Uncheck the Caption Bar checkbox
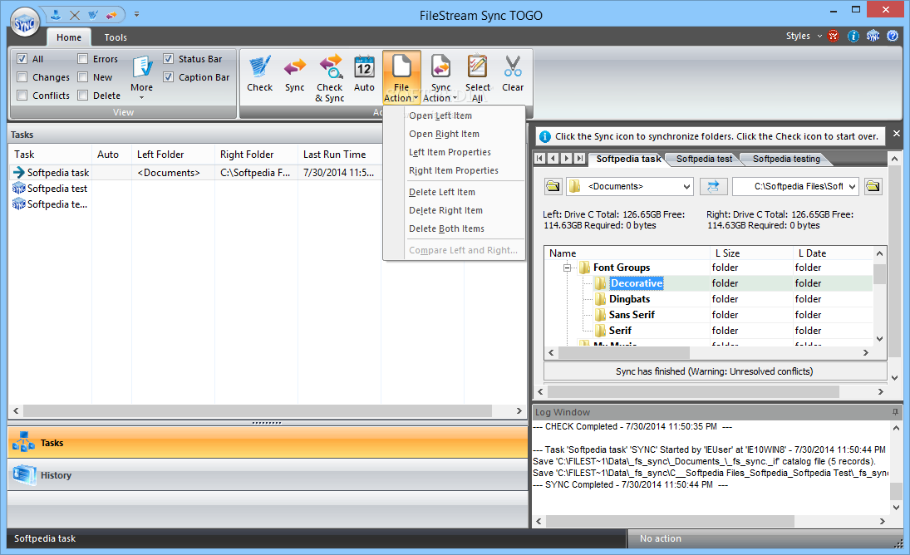 [x=169, y=76]
